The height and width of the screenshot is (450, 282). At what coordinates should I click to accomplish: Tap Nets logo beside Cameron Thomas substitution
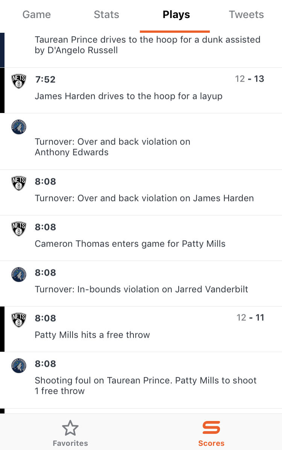pos(19,229)
